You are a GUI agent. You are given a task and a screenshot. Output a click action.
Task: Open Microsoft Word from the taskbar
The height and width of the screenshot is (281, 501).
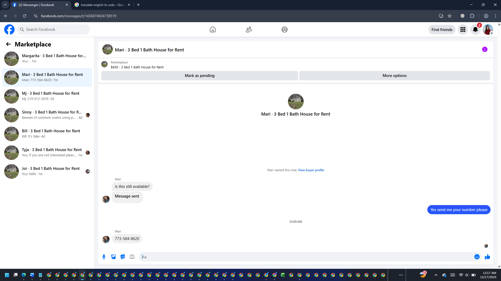[x=32, y=275]
